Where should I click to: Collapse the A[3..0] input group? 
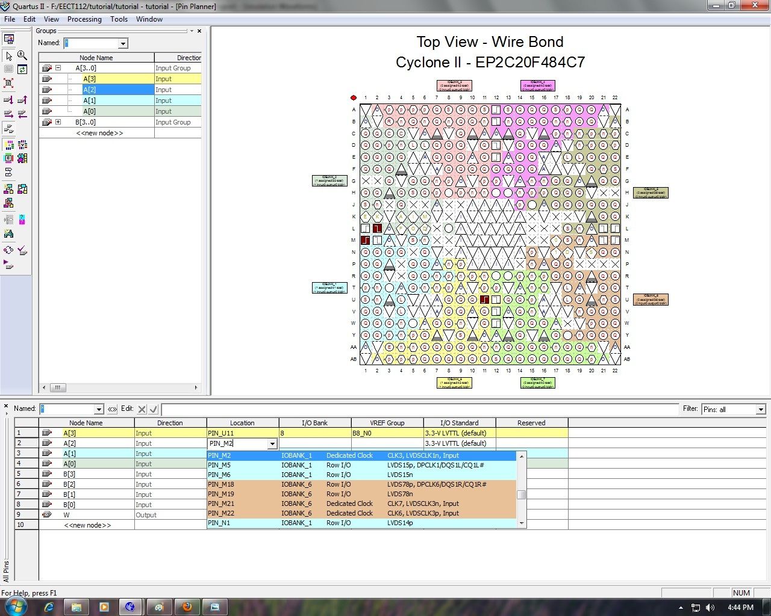click(58, 67)
